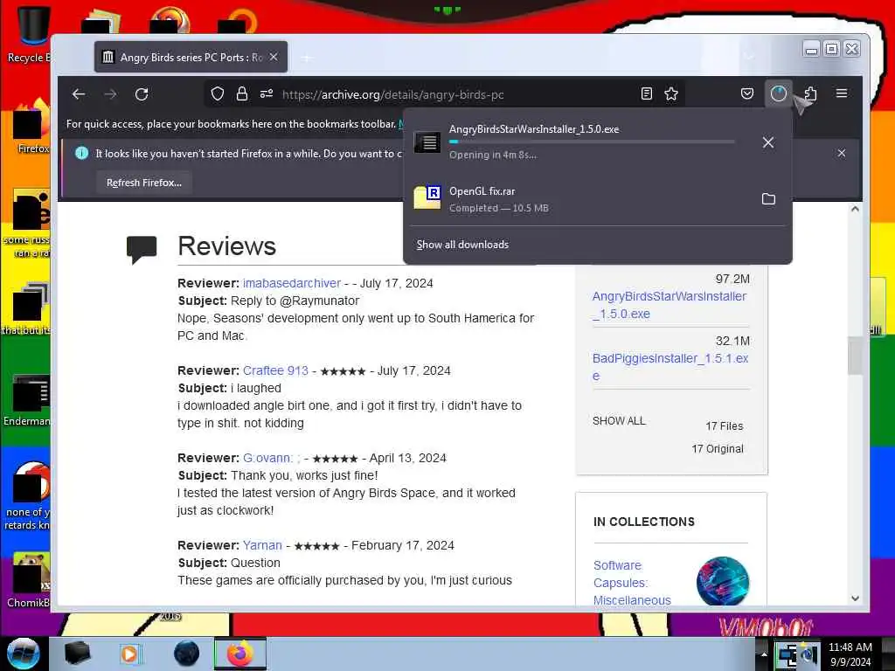Close the Angry Birds series PC Ports tab
Viewport: 895px width, 671px height.
click(274, 57)
